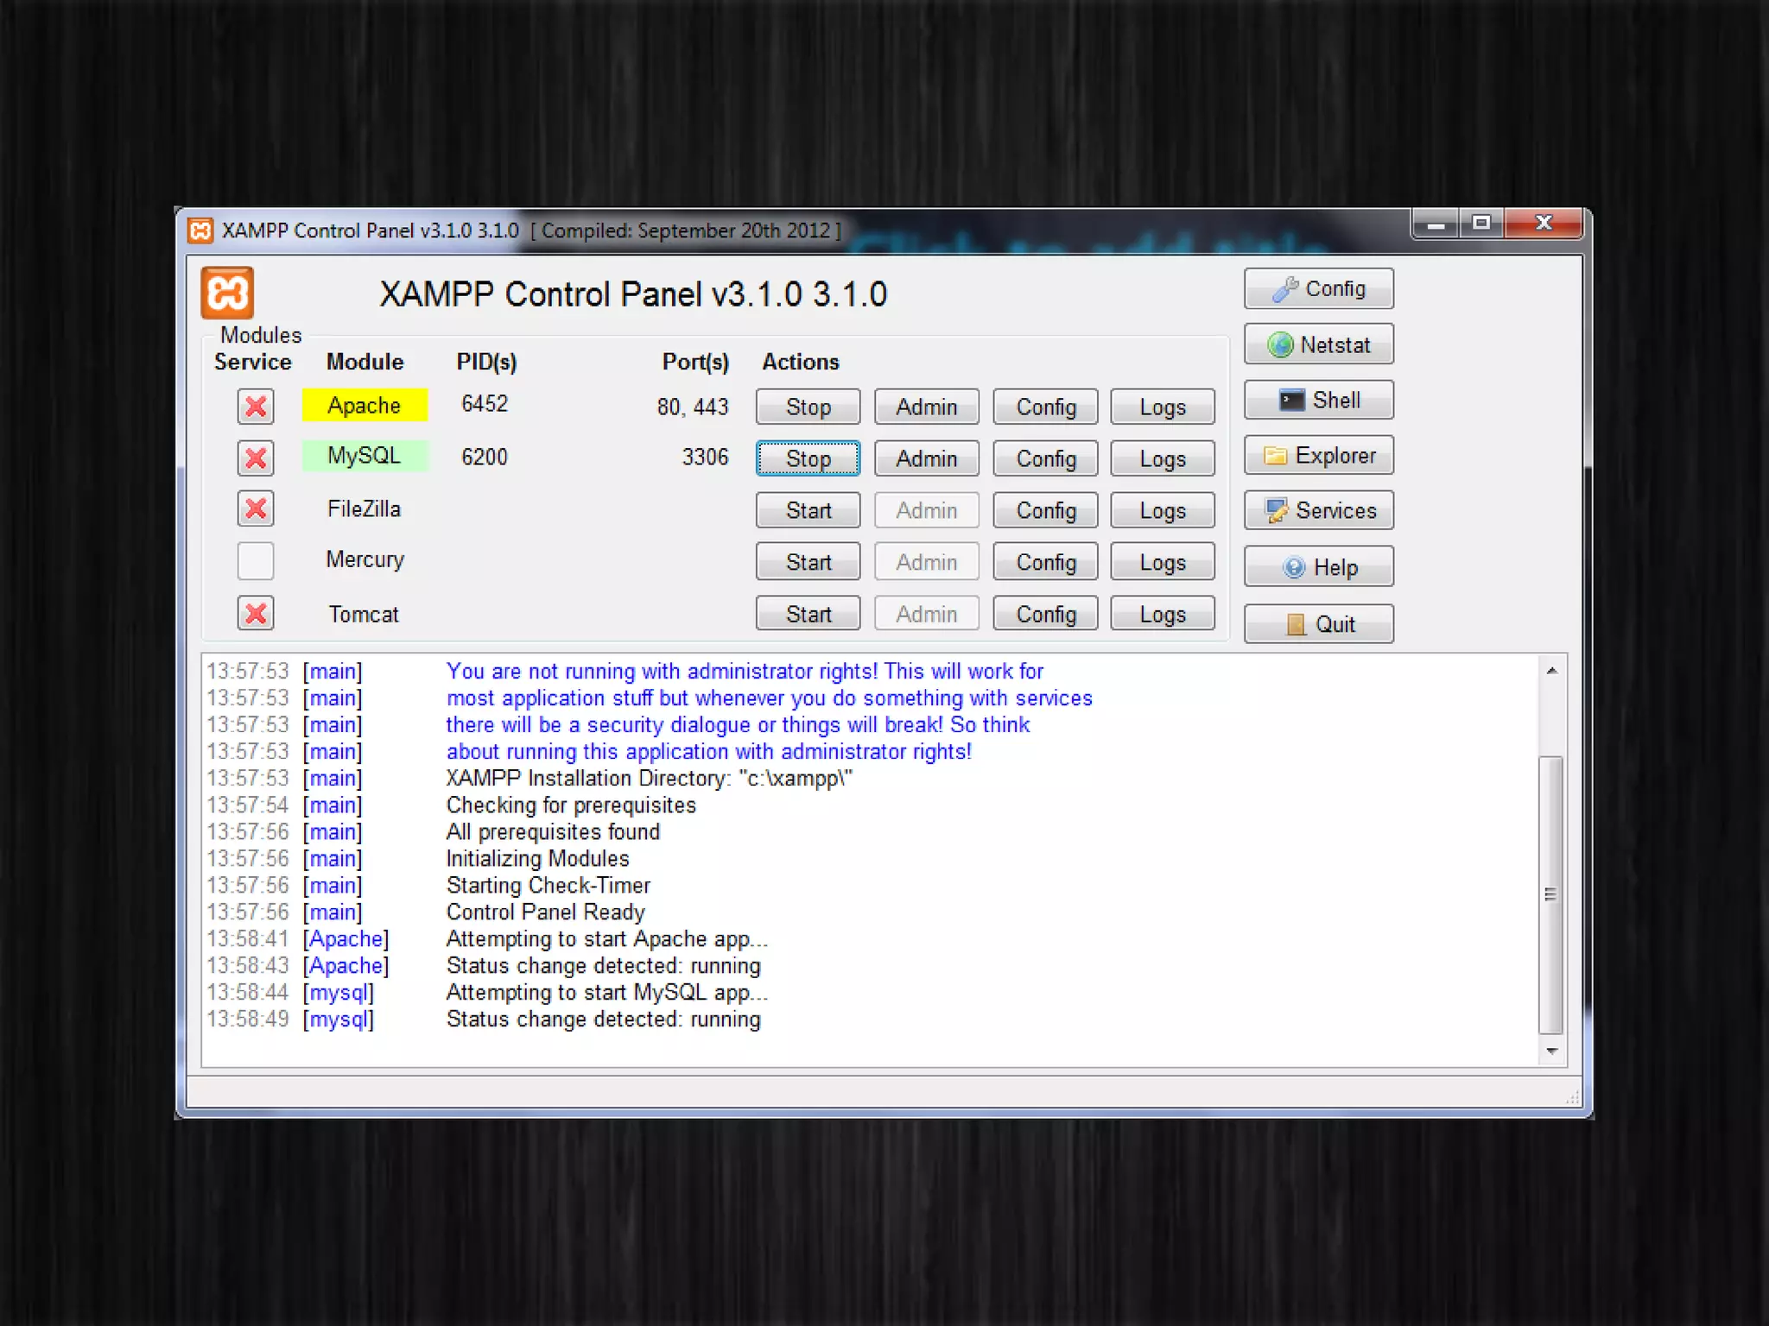Open the Services icon button
Screen dimensions: 1769x1326
[1318, 511]
